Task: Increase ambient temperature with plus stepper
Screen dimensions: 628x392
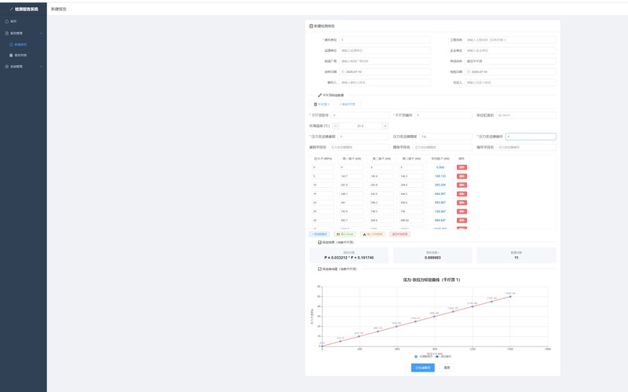Action: click(x=385, y=126)
